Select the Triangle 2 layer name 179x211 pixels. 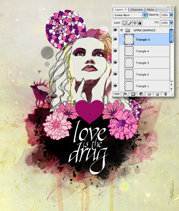[142, 75]
